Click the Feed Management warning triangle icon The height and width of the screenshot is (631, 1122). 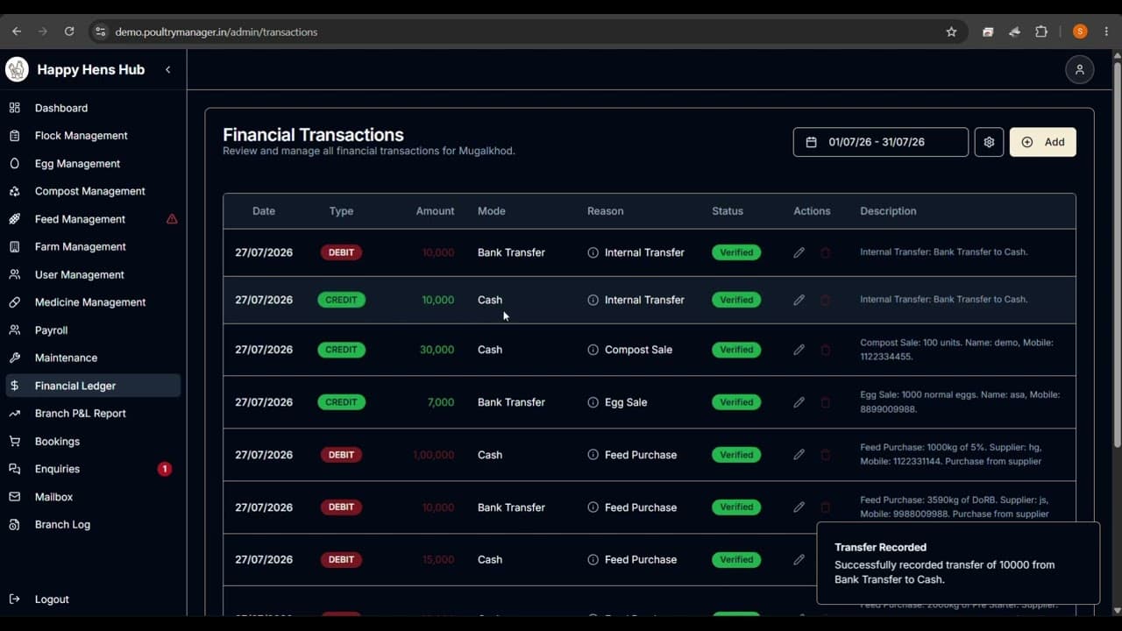coord(172,219)
